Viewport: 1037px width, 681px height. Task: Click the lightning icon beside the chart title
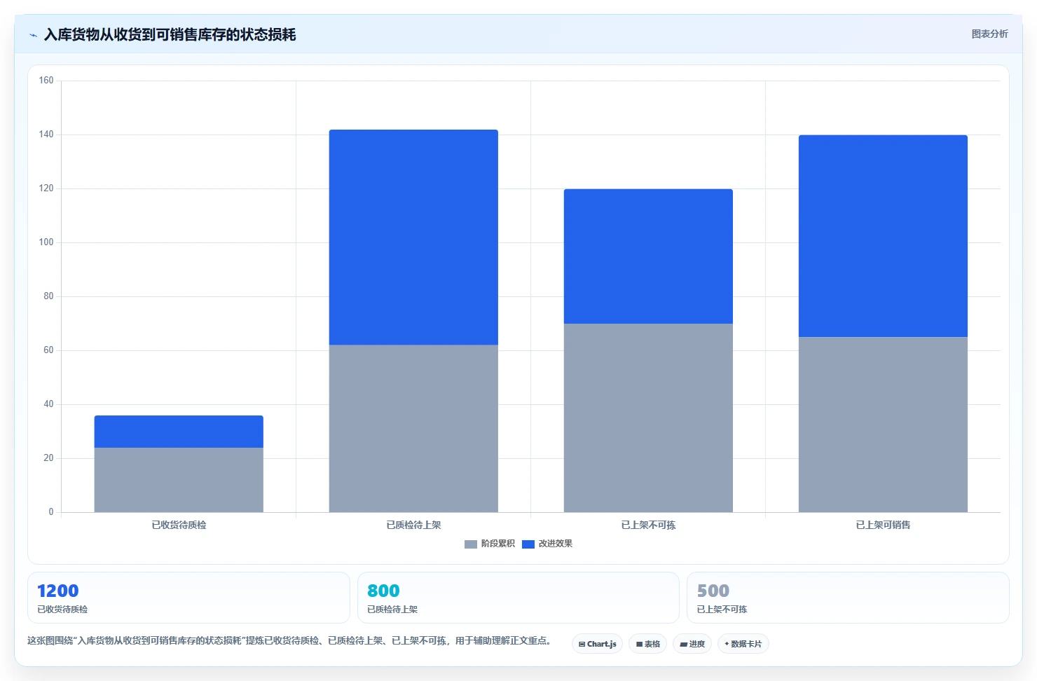click(33, 35)
